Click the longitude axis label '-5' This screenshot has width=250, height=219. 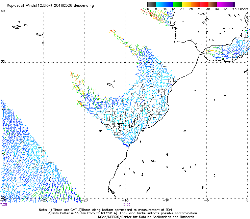pyautogui.click(x=207, y=200)
